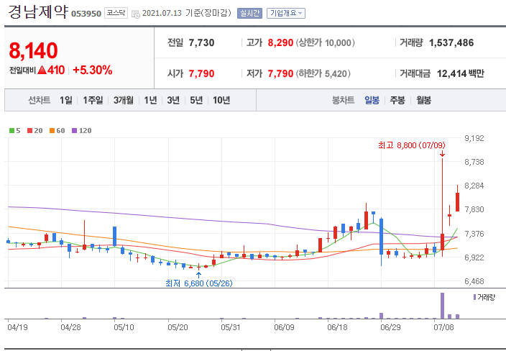This screenshot has height=351, width=506.
Task: Click the 상한가 10,000 text
Action: 326,42
